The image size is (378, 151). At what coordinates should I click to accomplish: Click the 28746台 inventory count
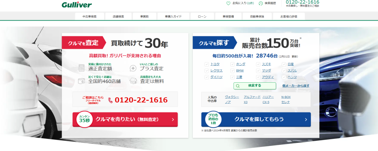267,56
